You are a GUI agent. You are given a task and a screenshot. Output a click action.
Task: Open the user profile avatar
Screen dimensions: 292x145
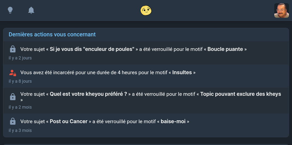(281, 10)
